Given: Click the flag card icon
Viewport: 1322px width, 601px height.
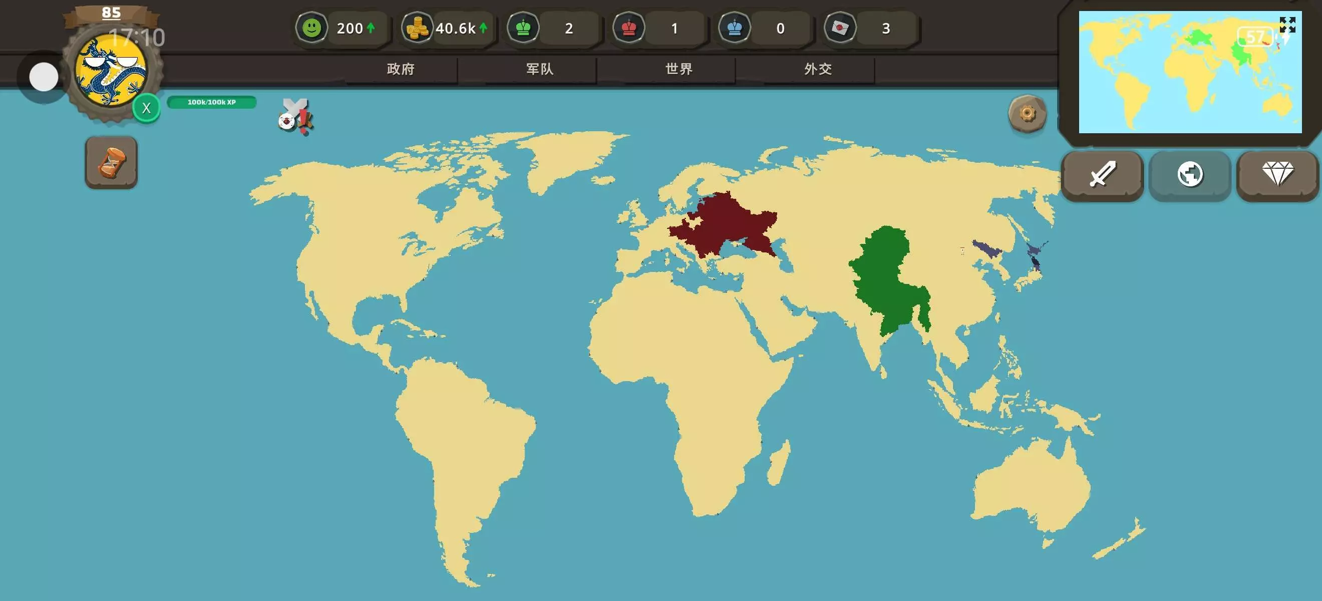Looking at the screenshot, I should pyautogui.click(x=840, y=28).
